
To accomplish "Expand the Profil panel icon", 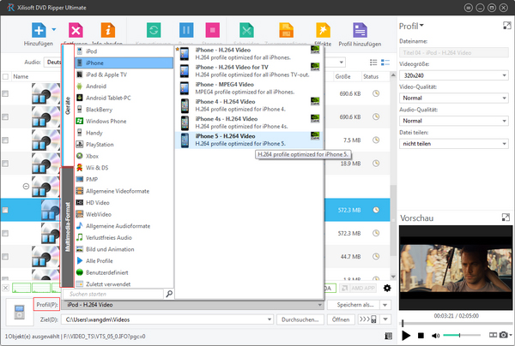I will (507, 26).
